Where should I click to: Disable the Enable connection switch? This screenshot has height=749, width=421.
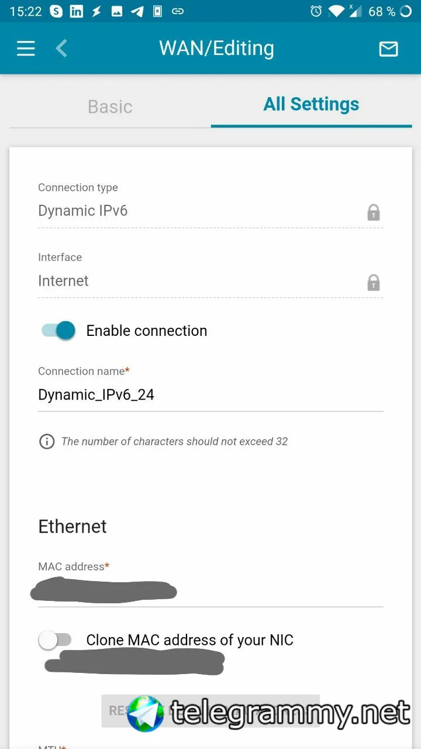click(58, 331)
